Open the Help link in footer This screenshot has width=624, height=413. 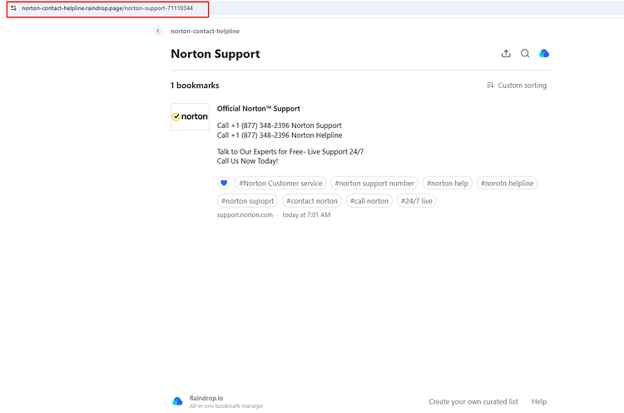pyautogui.click(x=539, y=401)
